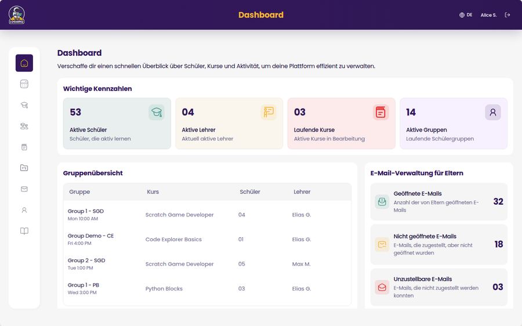Open the Logariq logo in header

click(17, 15)
